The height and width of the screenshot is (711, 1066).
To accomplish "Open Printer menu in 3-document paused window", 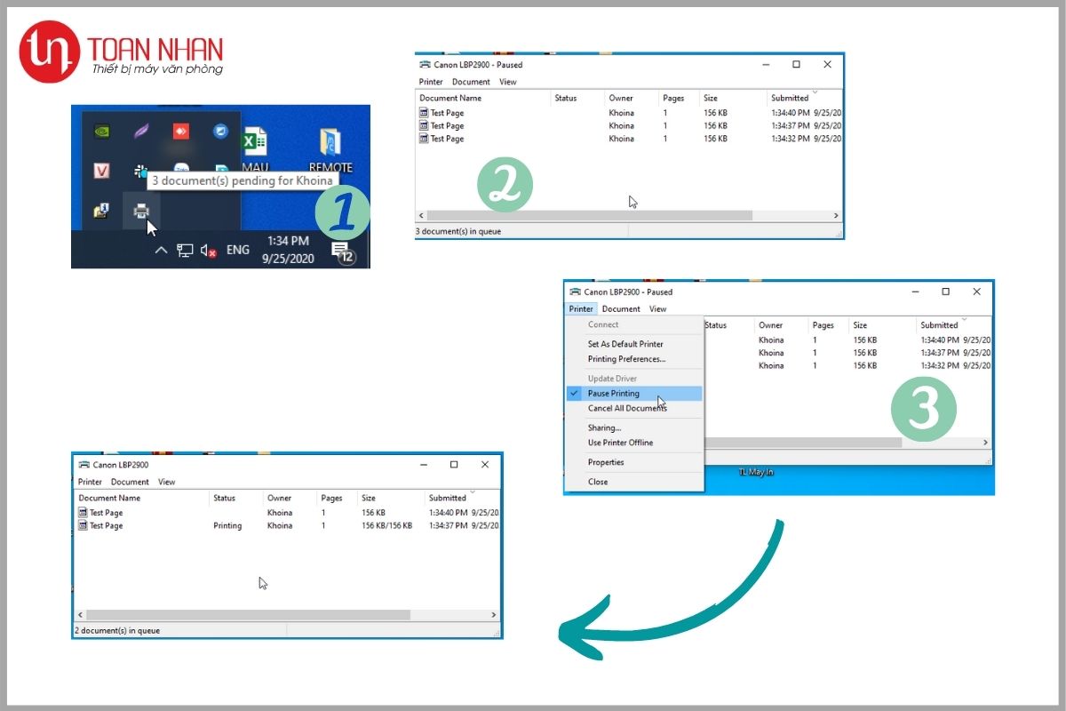I will [x=431, y=82].
